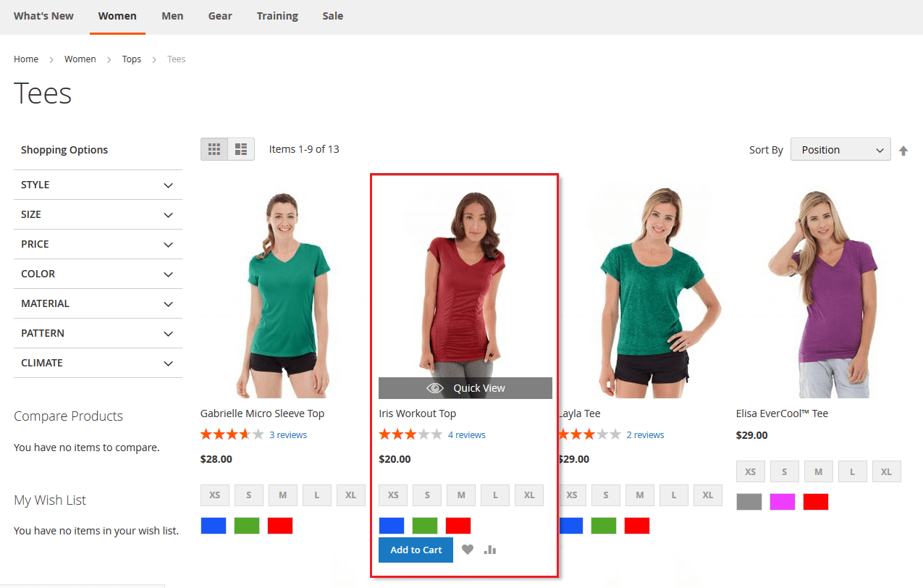
Task: Open Iris Workout Top product name
Action: 417,413
